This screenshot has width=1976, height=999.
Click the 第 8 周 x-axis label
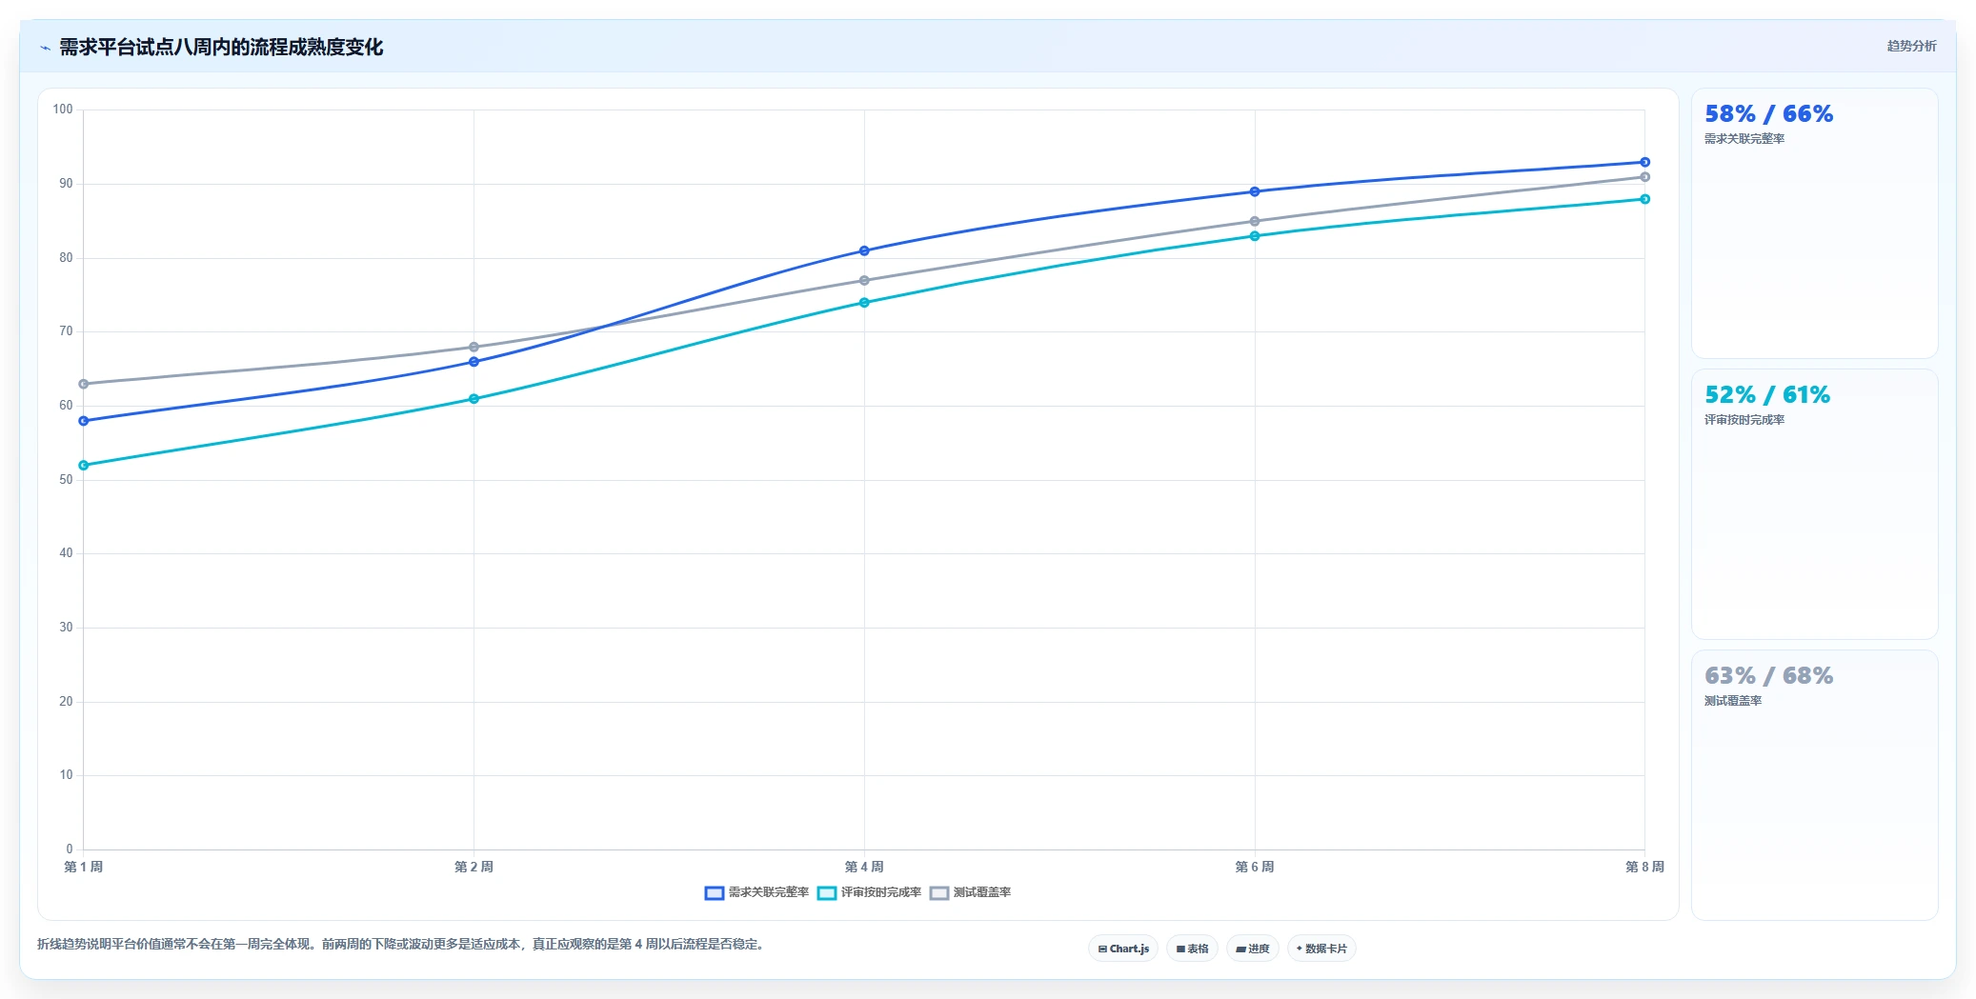click(1645, 867)
